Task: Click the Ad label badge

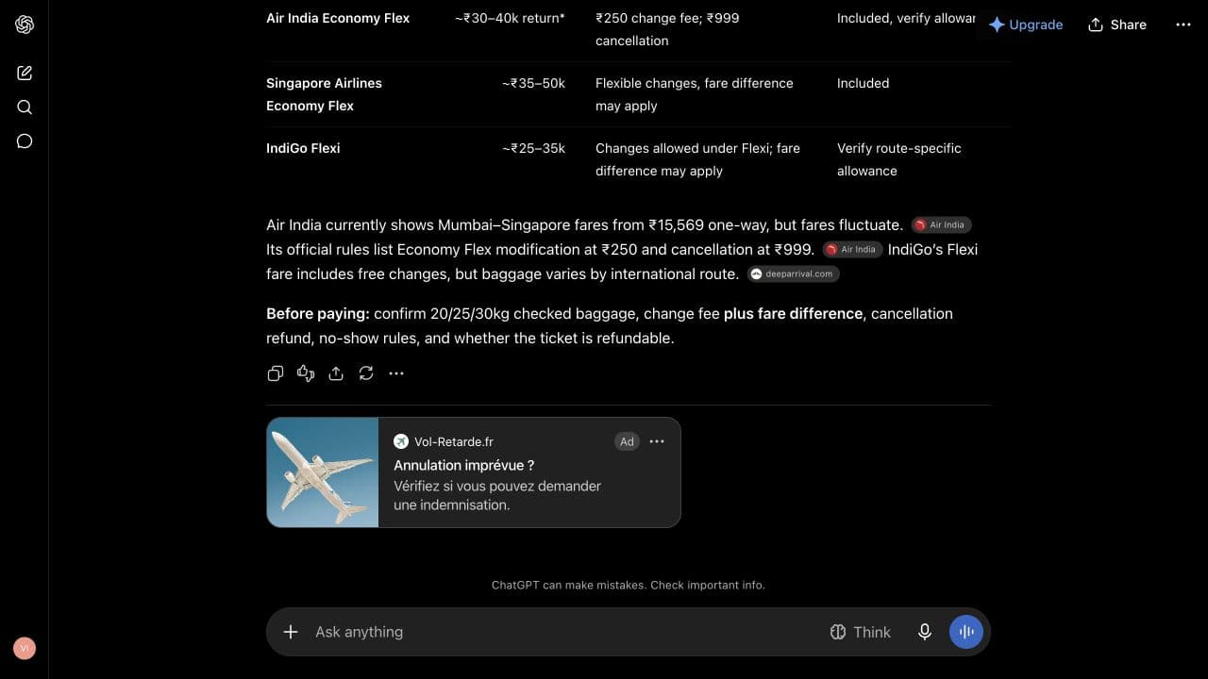Action: (627, 441)
